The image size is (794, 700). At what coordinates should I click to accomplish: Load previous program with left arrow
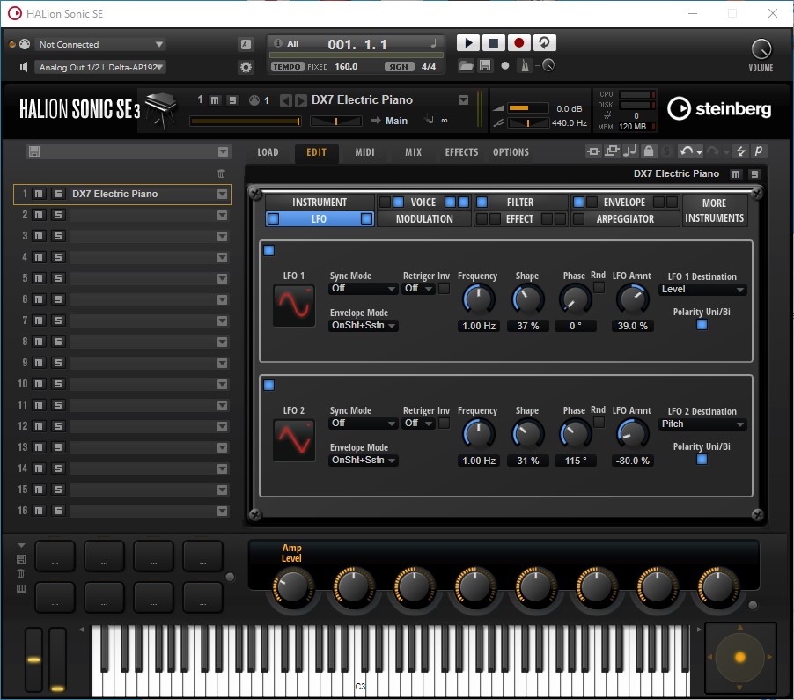[285, 100]
